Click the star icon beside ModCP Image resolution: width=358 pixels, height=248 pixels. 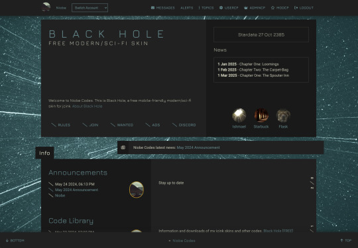point(272,8)
